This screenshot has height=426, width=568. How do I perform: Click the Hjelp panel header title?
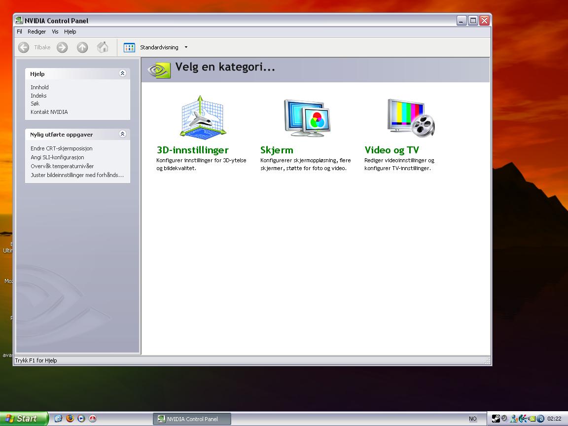point(37,74)
